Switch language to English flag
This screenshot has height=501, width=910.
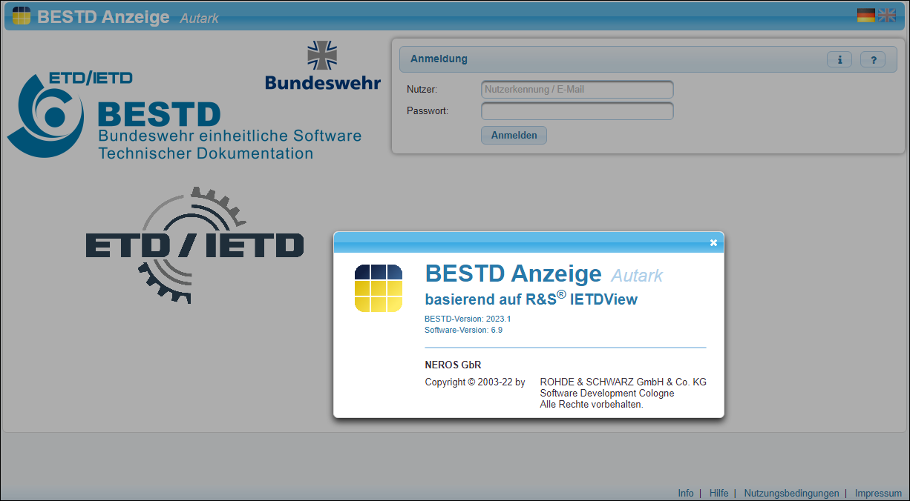(x=887, y=16)
